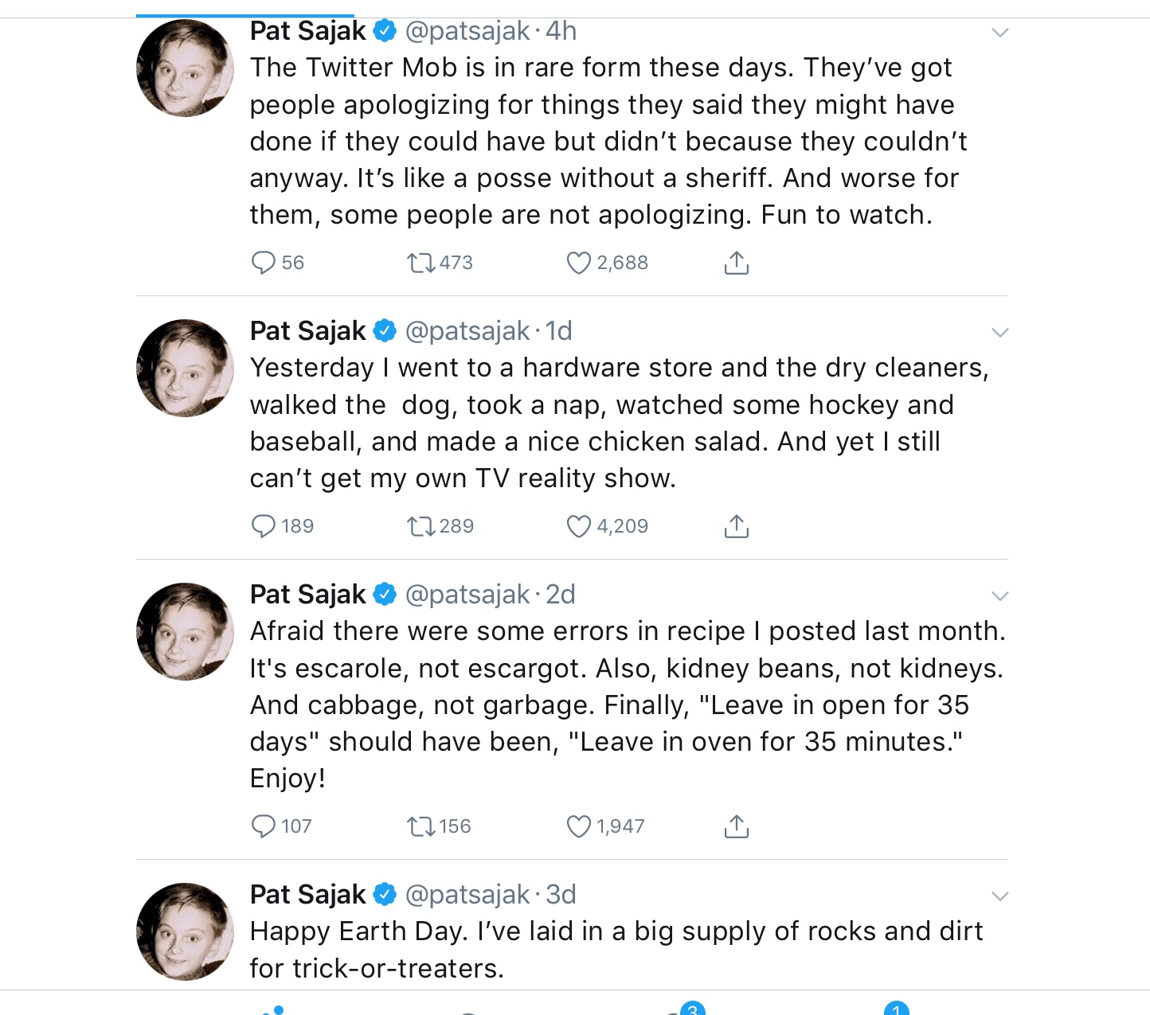Retweet the recipe errors tweet

420,826
